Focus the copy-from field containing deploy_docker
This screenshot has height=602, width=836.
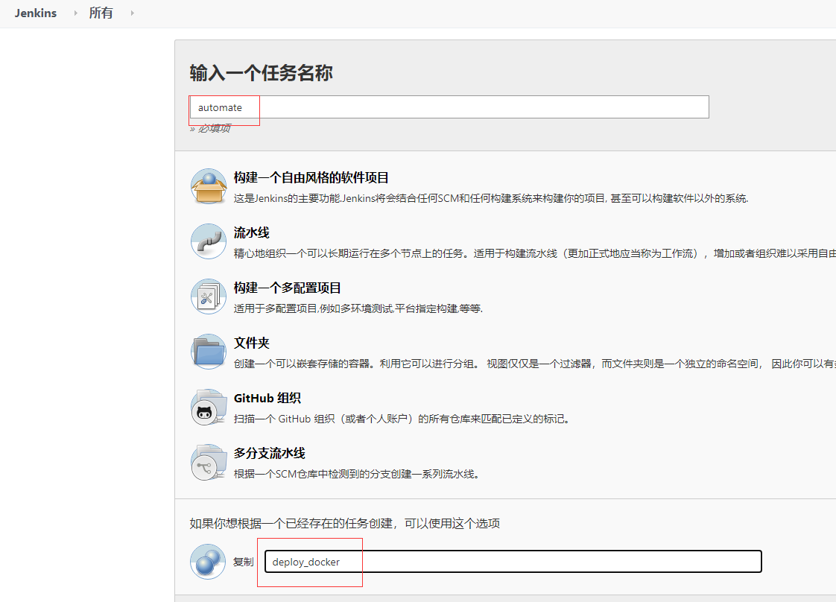[x=513, y=562]
